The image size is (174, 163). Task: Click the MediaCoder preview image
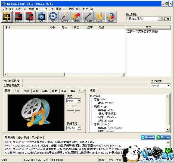(36, 113)
